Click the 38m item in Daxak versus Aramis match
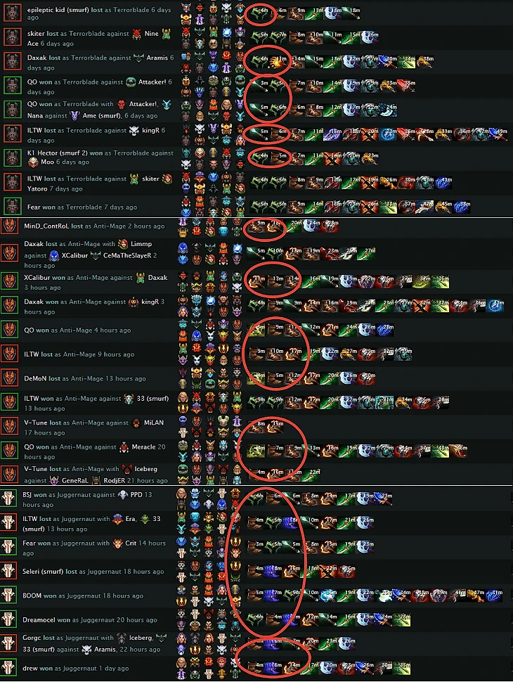This screenshot has width=513, height=682. click(x=424, y=62)
